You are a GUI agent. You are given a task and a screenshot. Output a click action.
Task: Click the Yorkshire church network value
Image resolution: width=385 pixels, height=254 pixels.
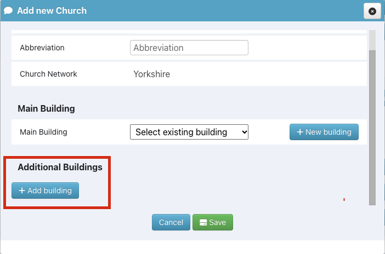click(x=151, y=74)
